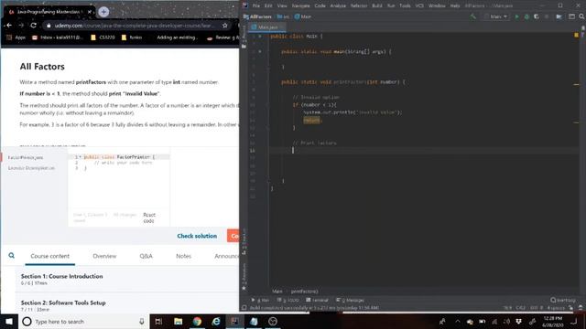Click the Check solution button
The width and height of the screenshot is (586, 329).
[x=197, y=236]
